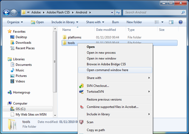Select Recent Places in Favorites

point(22,48)
